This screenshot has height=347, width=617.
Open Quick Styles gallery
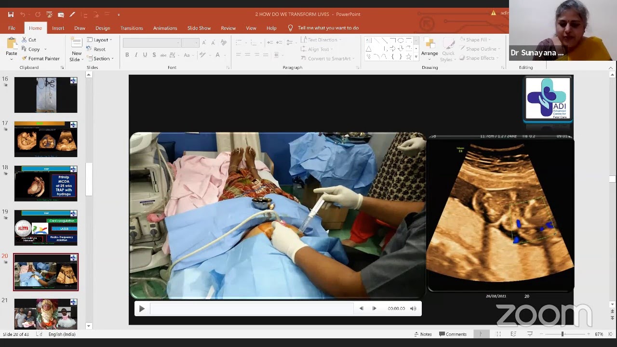tap(448, 49)
